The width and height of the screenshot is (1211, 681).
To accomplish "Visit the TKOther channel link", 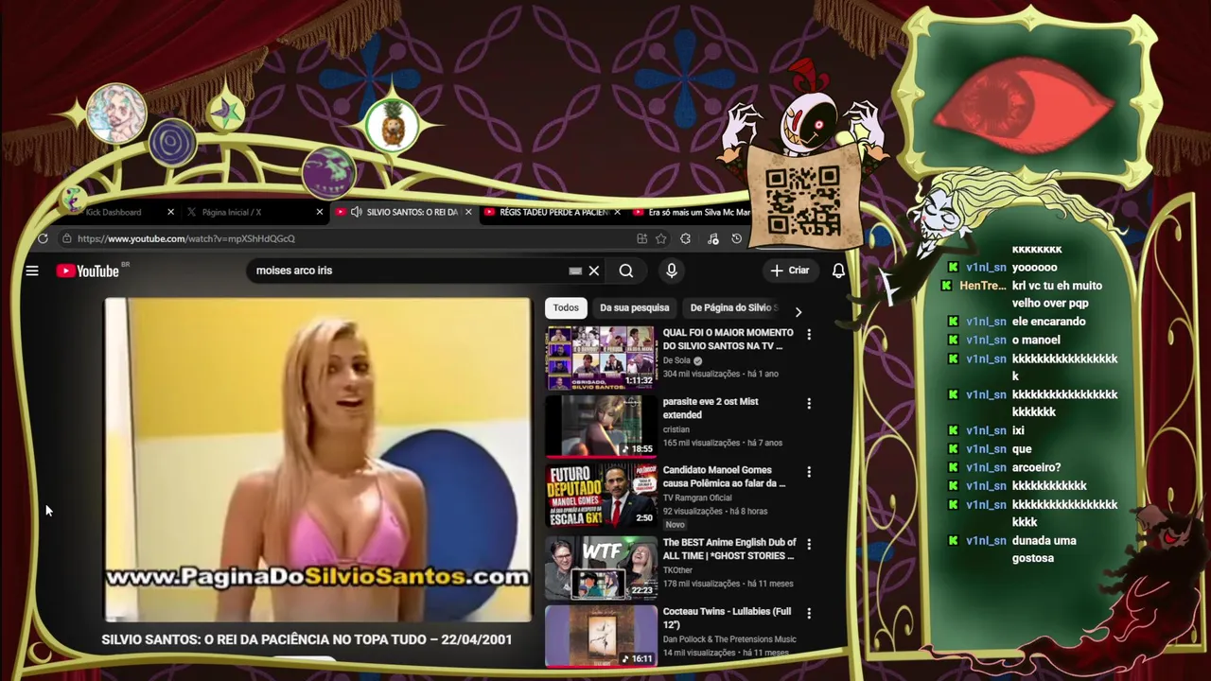I will coord(677,570).
